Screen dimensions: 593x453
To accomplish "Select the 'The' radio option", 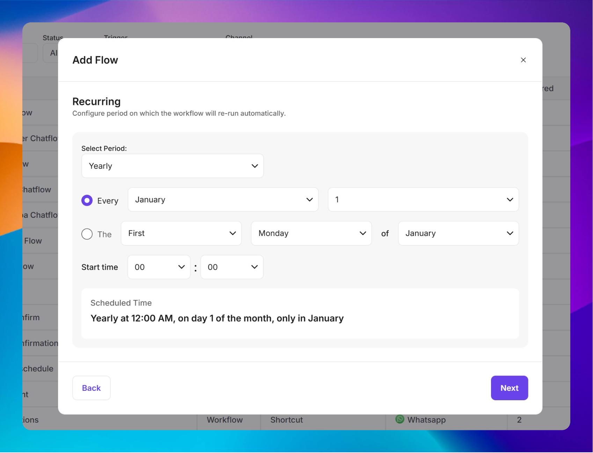I will [x=87, y=234].
